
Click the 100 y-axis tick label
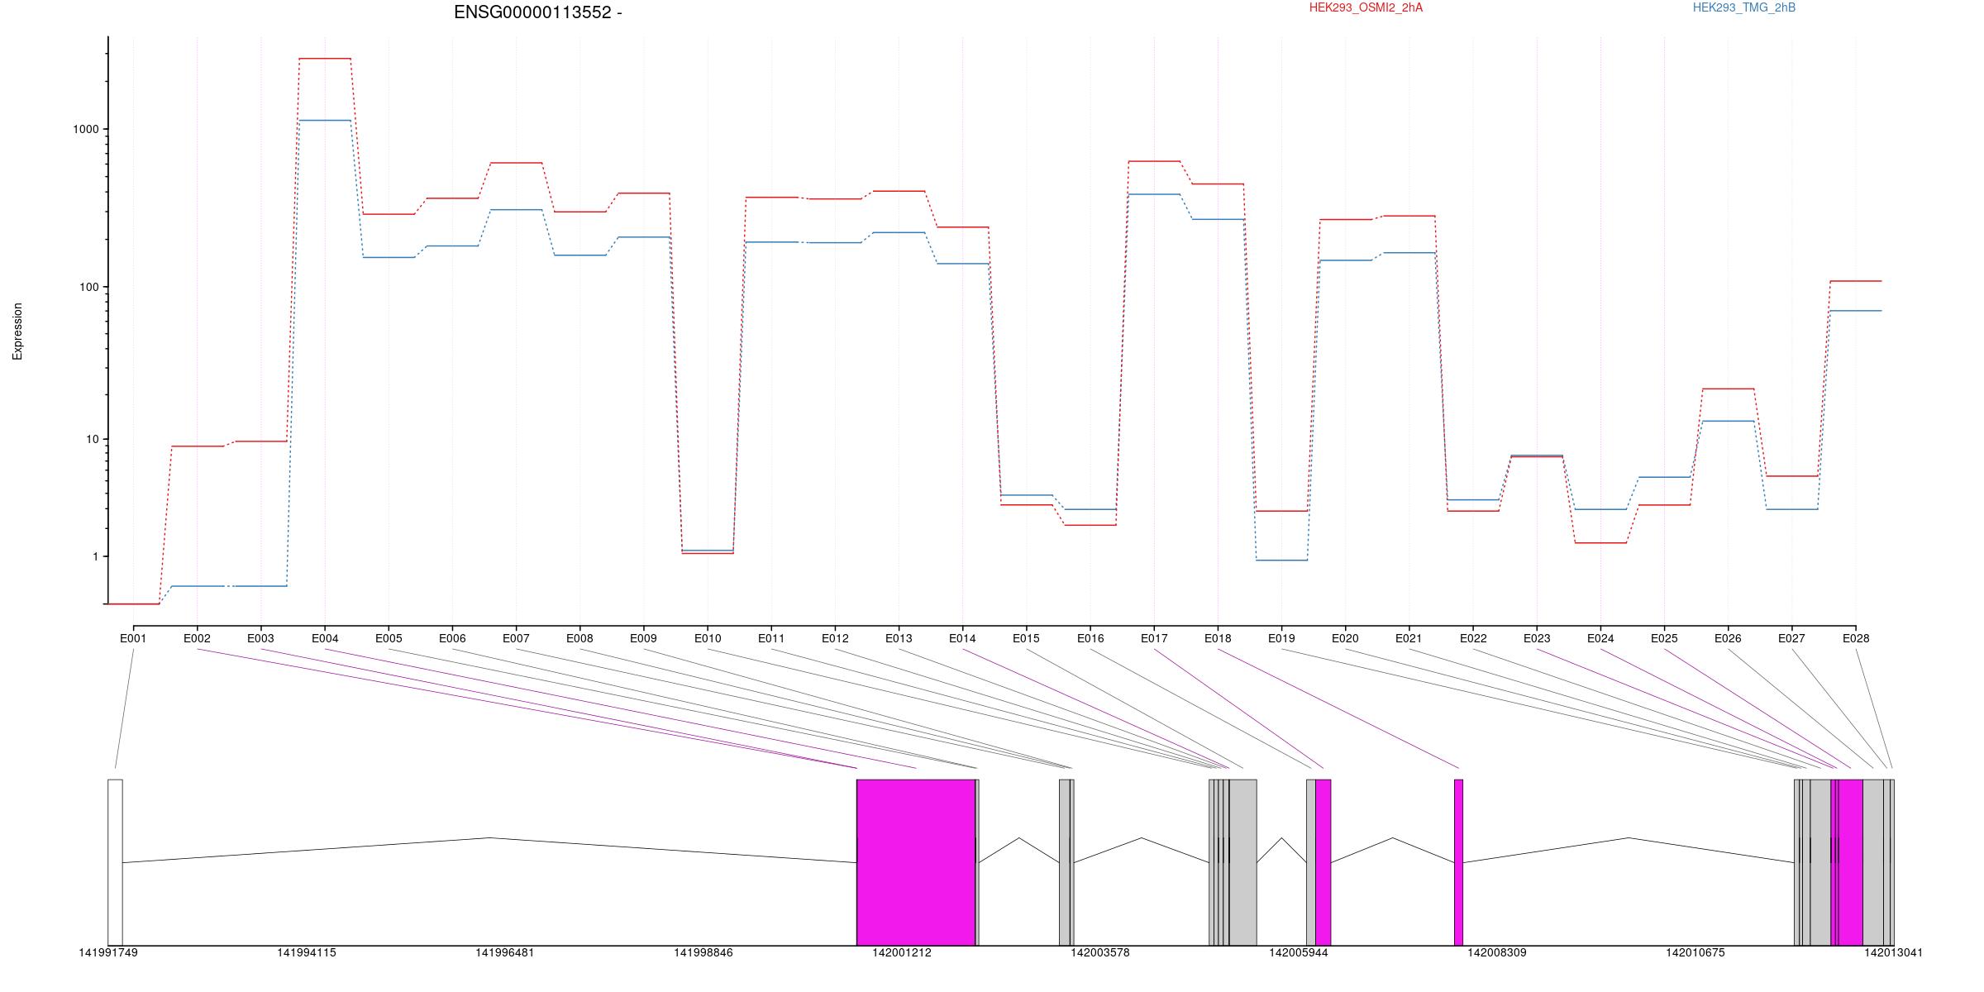pos(89,288)
